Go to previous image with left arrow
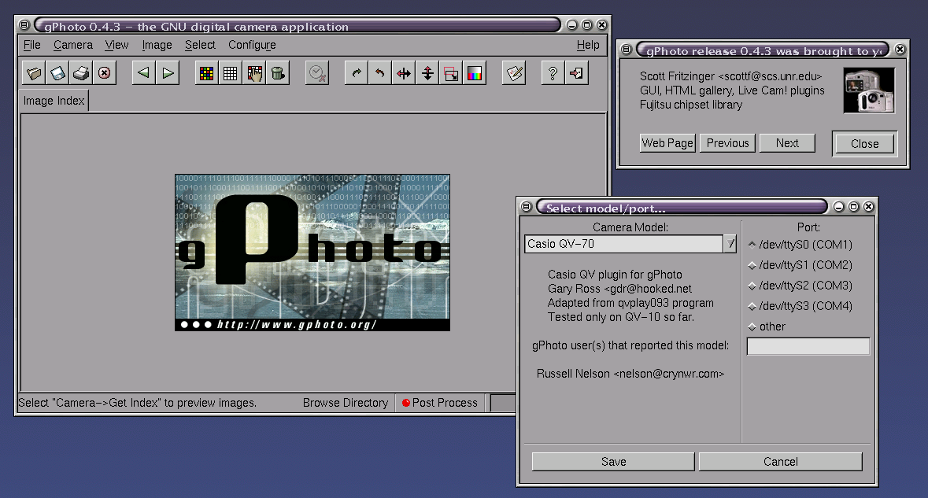Screen dimensions: 928x498 pyautogui.click(x=144, y=73)
